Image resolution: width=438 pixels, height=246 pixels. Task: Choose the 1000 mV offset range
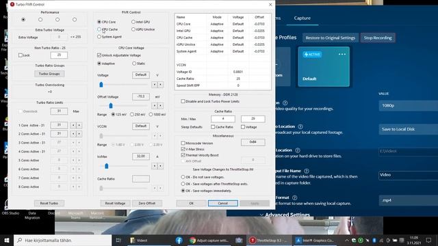(x=151, y=114)
